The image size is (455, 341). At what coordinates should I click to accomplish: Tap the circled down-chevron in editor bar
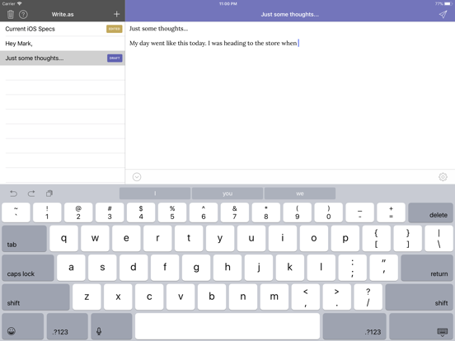pos(137,176)
